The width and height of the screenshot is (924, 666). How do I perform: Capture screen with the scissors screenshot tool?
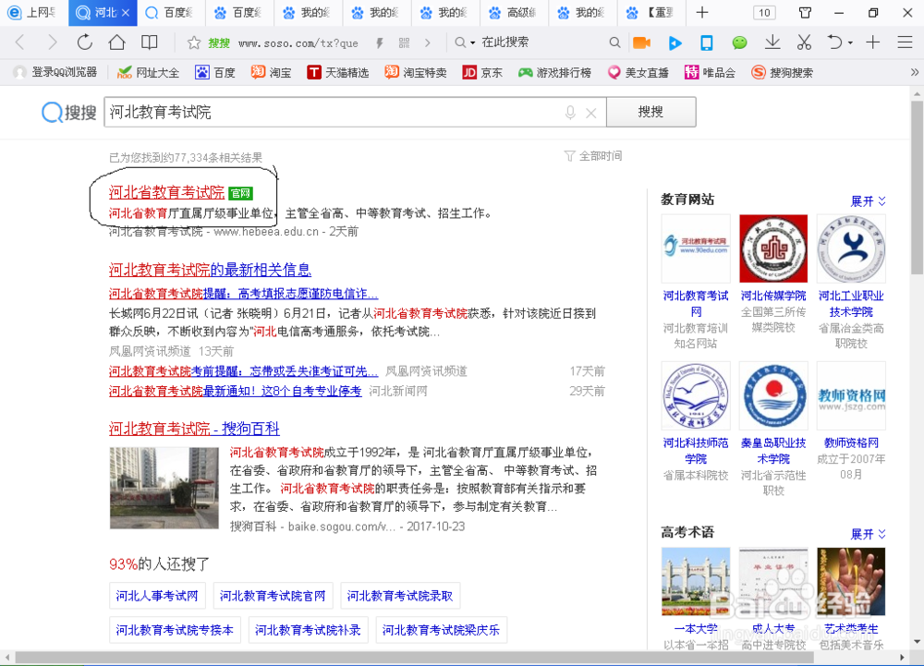[803, 42]
